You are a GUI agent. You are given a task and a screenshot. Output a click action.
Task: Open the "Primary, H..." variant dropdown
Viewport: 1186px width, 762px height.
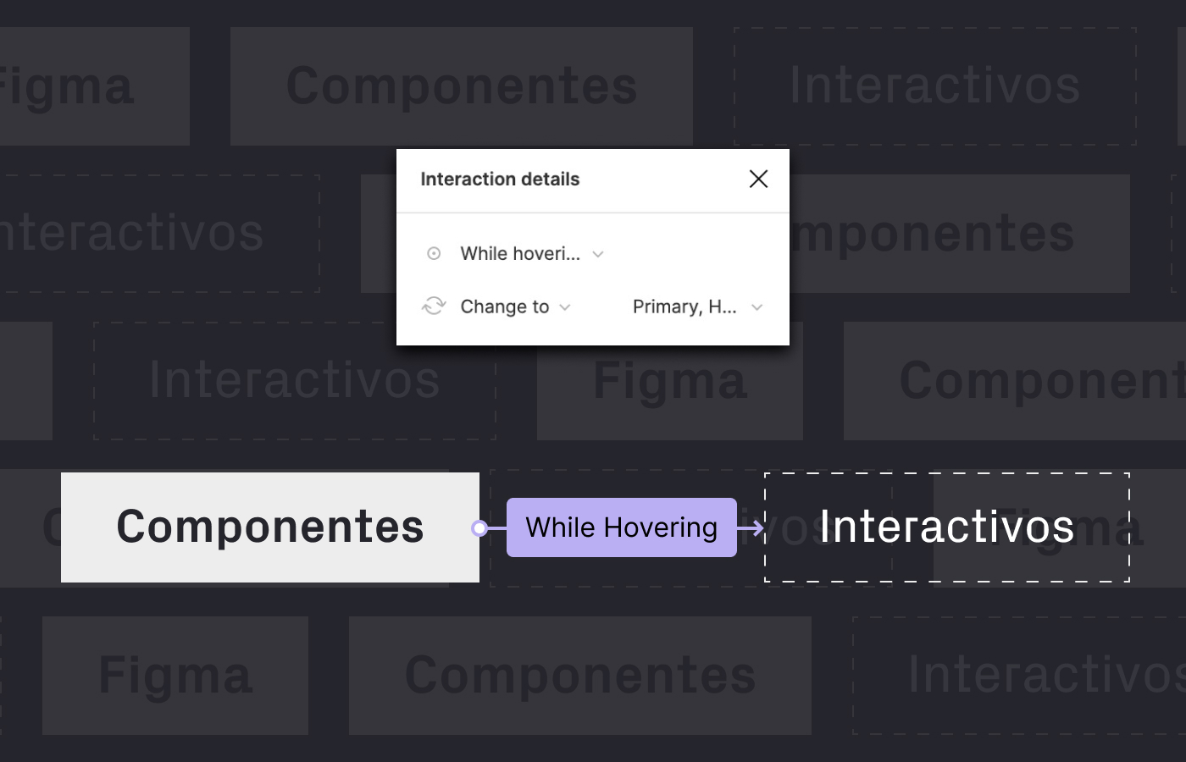pyautogui.click(x=756, y=307)
